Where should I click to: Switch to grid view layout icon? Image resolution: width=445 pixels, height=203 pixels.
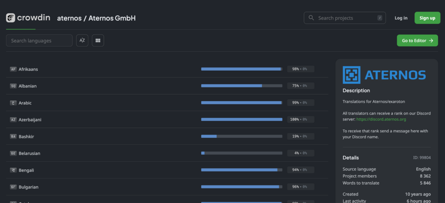point(98,40)
